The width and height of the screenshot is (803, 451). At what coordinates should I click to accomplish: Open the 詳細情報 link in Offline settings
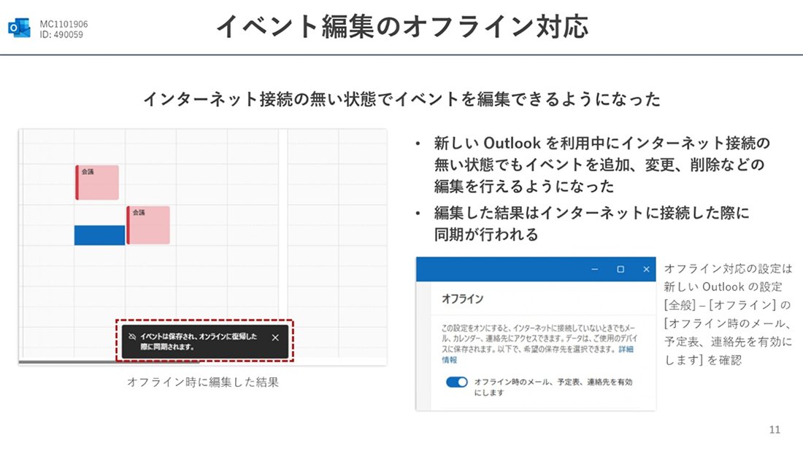coord(538,354)
